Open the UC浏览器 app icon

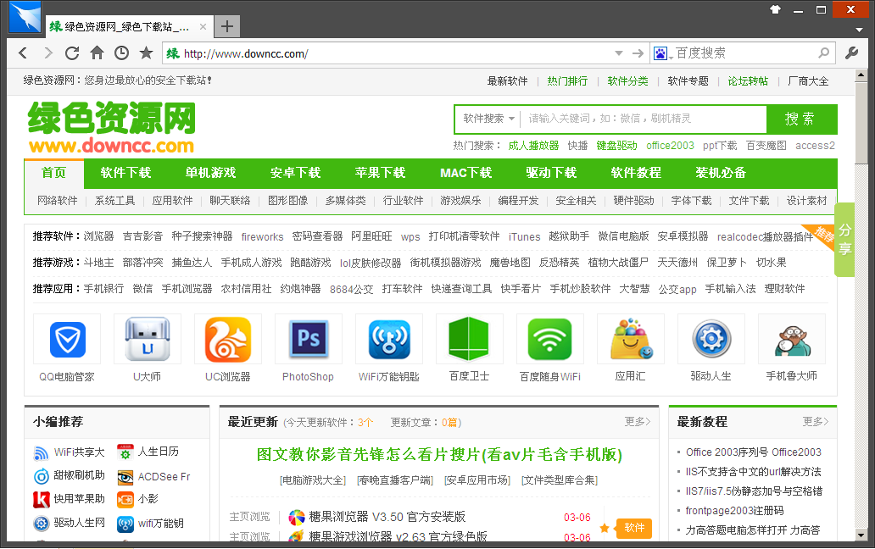point(227,338)
